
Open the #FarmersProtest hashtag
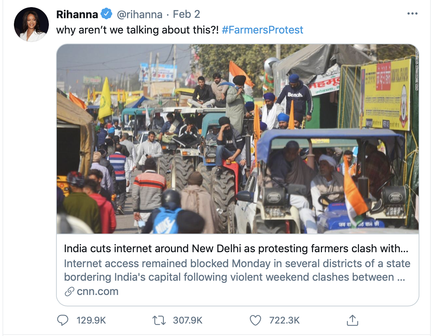(x=262, y=30)
